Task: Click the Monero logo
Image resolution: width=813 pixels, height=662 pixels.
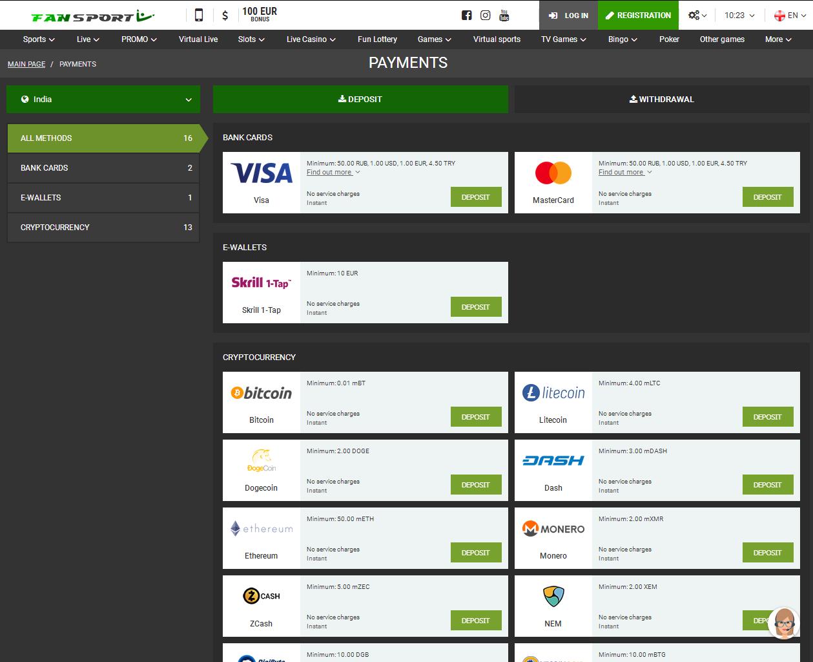Action: 553,528
